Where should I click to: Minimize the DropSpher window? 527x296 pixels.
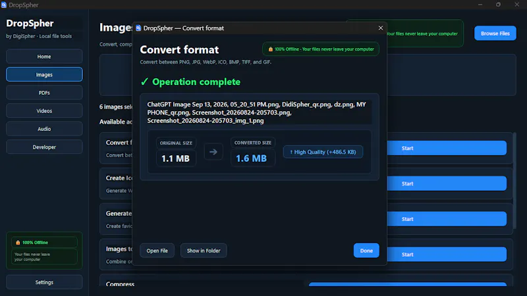click(480, 5)
